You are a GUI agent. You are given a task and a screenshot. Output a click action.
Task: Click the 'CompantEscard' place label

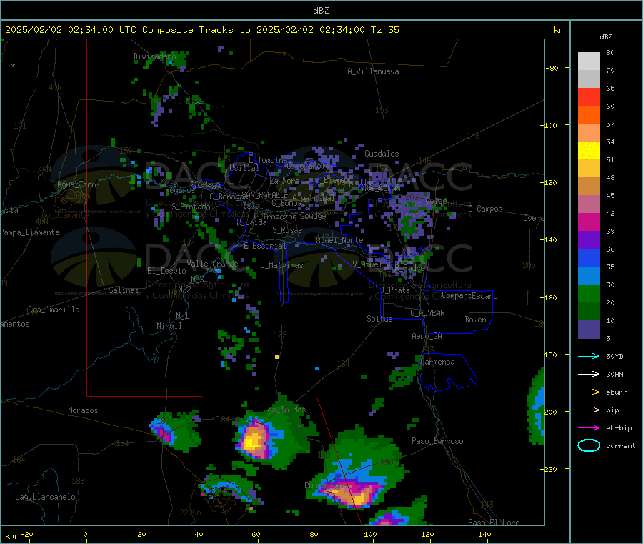pos(469,296)
